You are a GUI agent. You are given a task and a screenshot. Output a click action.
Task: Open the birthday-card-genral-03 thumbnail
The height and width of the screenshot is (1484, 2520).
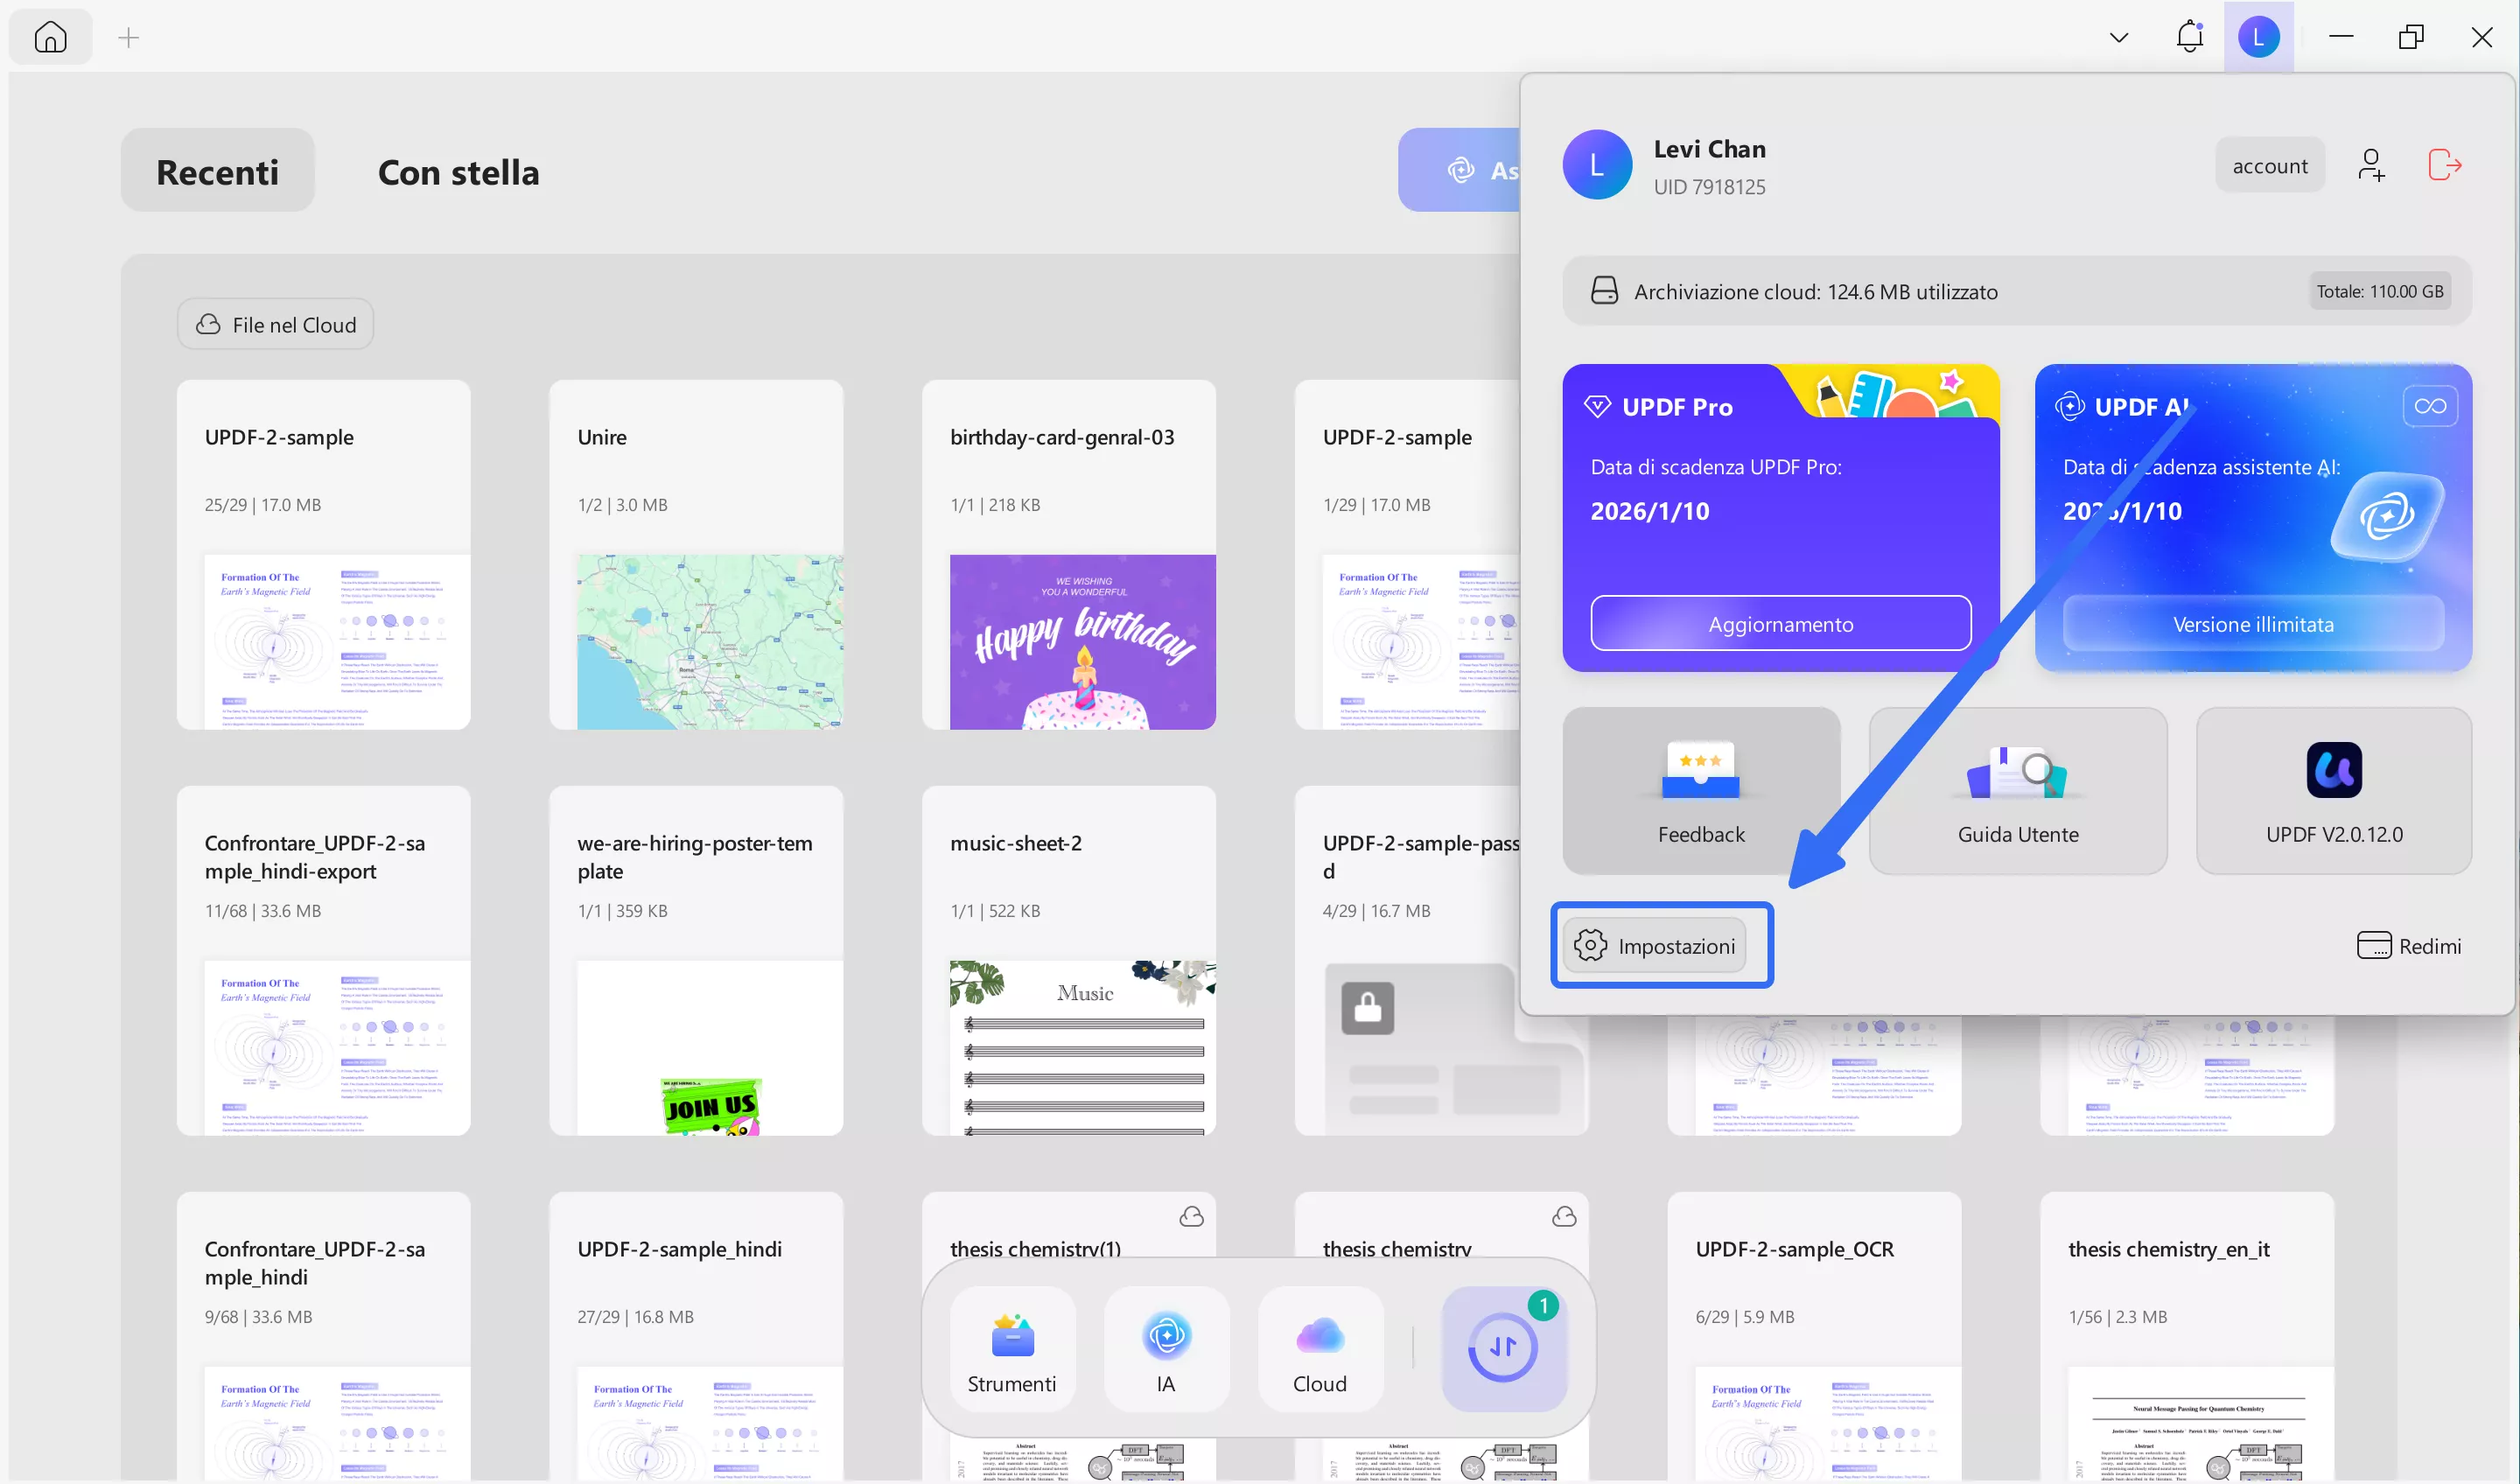(1082, 641)
